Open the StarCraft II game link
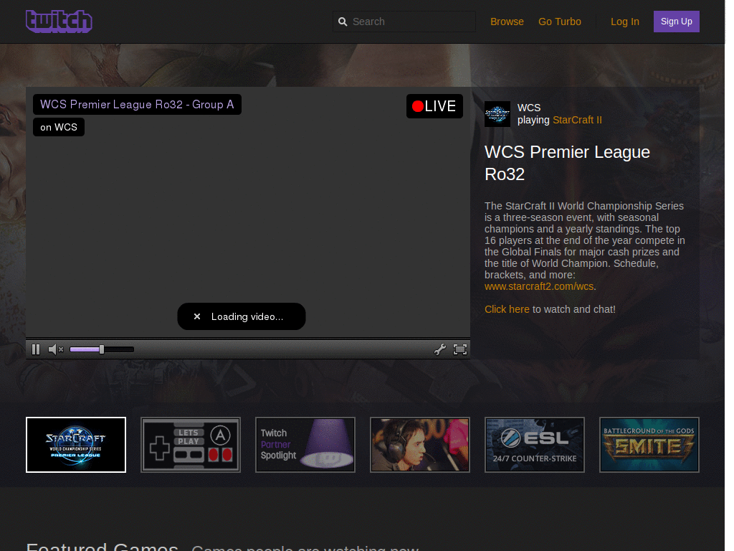The height and width of the screenshot is (551, 734). click(x=577, y=120)
